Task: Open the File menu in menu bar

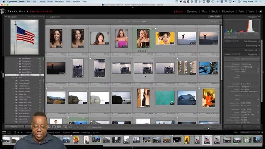Action: (29, 2)
